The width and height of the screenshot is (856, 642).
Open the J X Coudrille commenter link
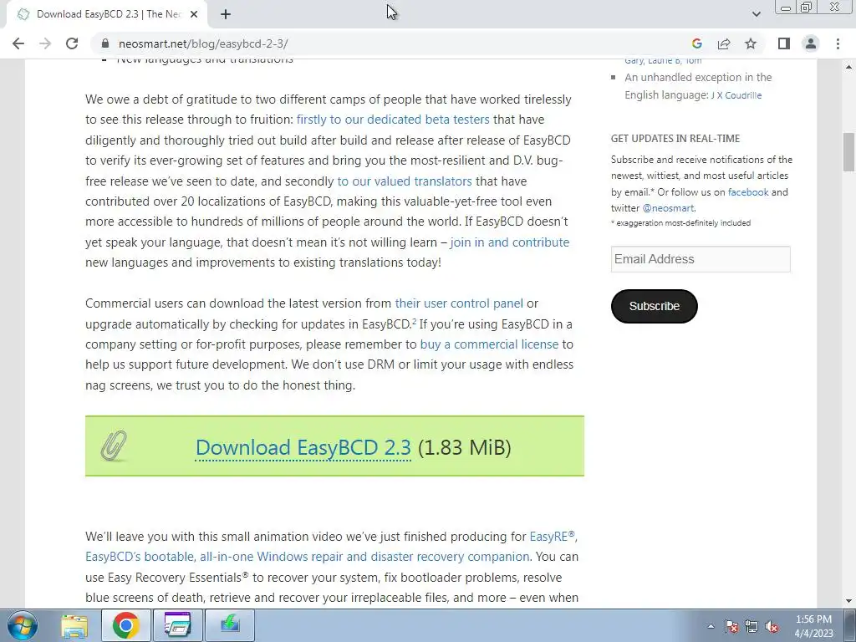tap(736, 95)
